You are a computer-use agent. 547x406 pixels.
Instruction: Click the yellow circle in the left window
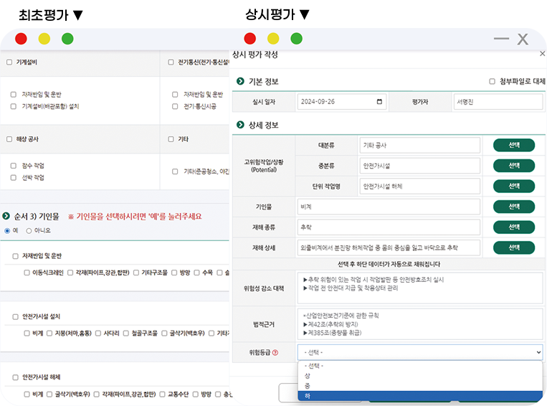[44, 39]
